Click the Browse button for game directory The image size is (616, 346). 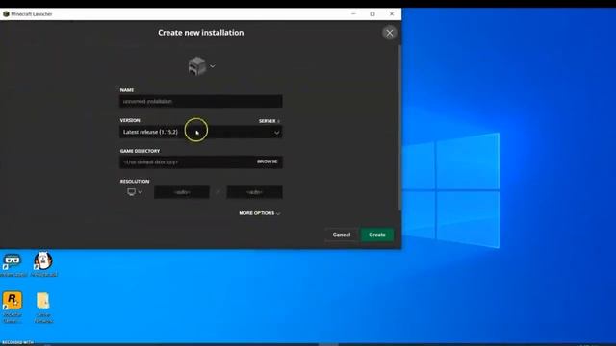268,161
